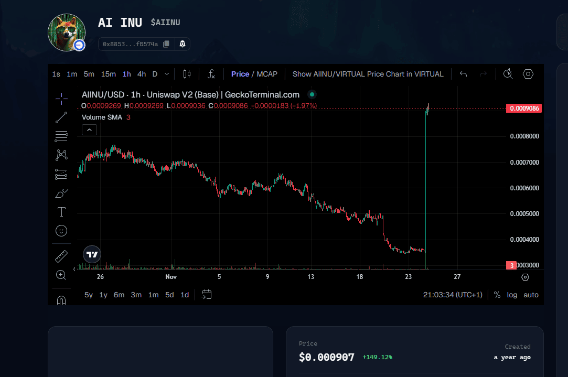This screenshot has height=377, width=568.
Task: Toggle auto scale on price axis
Action: [531, 295]
